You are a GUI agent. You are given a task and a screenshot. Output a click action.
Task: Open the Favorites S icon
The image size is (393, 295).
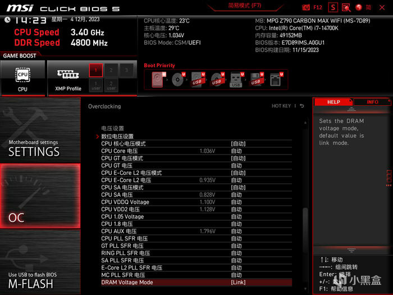coord(333,7)
